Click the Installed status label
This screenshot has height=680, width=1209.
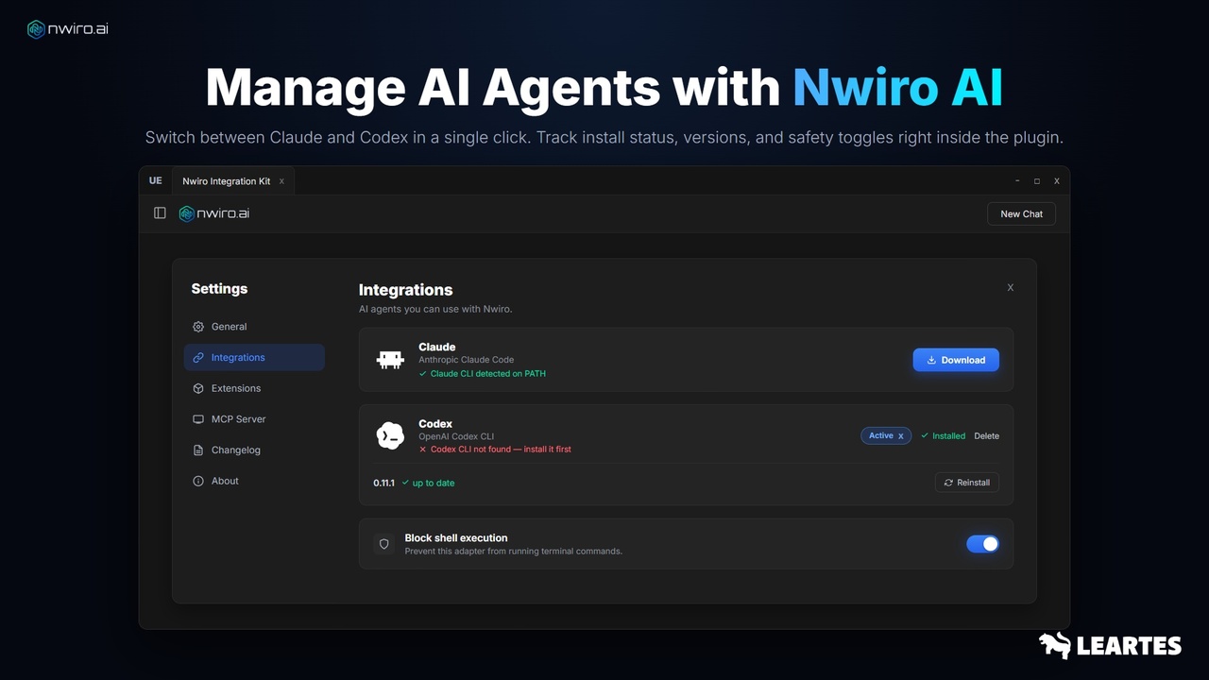pyautogui.click(x=943, y=436)
